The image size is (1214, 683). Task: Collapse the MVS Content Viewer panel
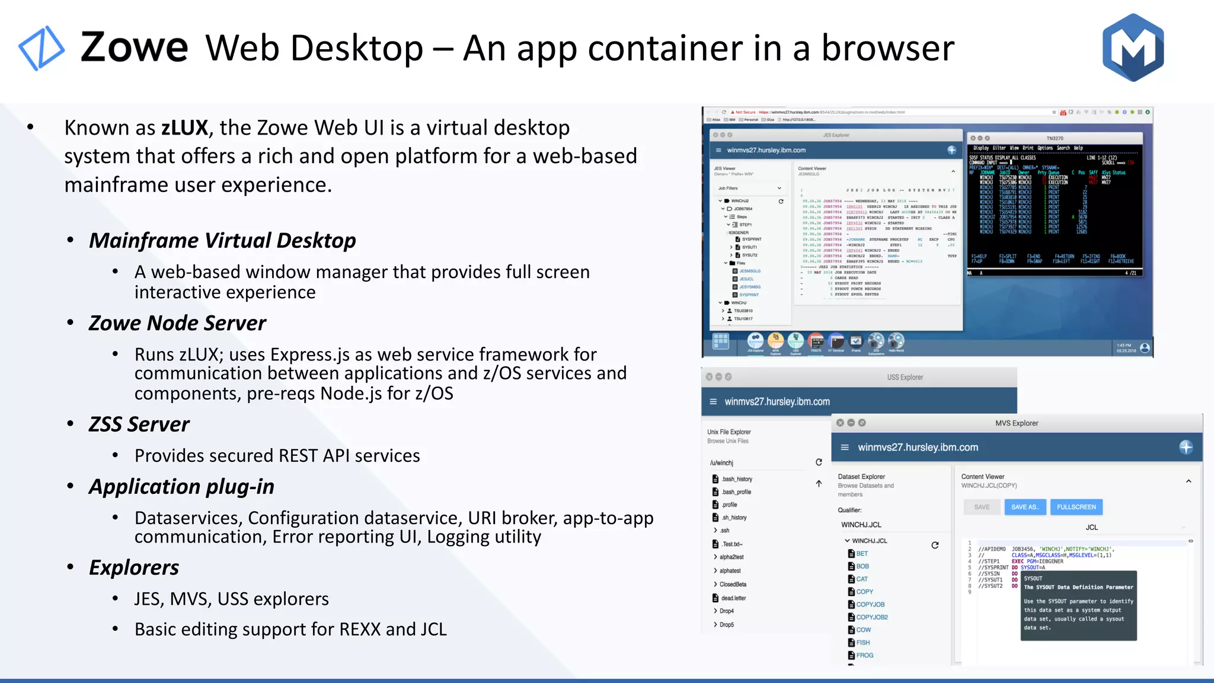1188,481
